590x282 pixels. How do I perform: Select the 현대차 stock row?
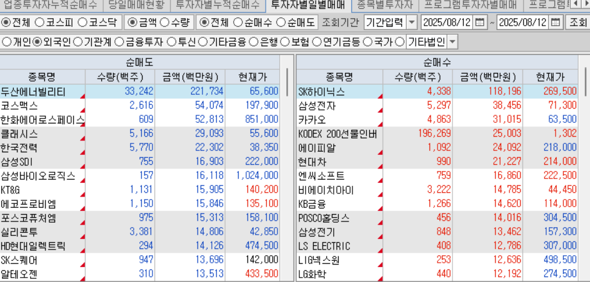[437, 162]
